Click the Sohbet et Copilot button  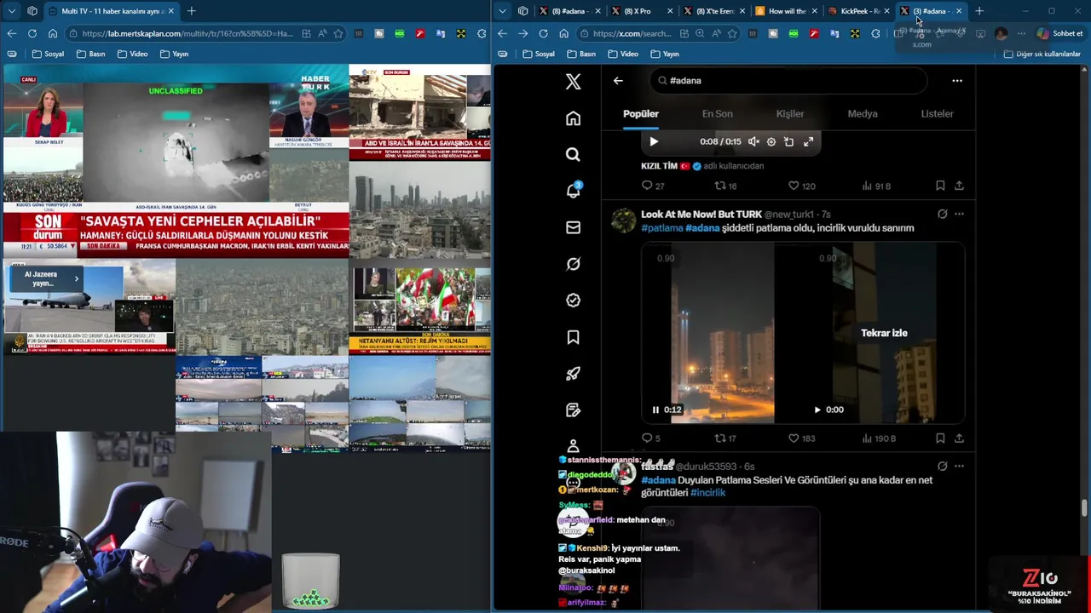(x=1059, y=33)
